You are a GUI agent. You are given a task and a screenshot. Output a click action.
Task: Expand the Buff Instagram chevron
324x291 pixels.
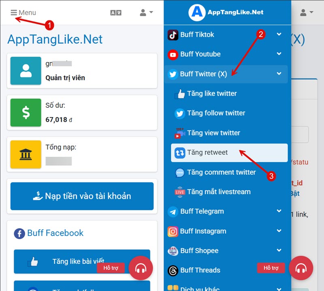(x=279, y=231)
